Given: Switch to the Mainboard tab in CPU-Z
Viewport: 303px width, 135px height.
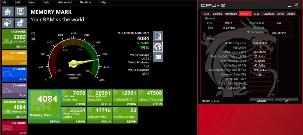Looking at the screenshot, I should pos(231,14).
